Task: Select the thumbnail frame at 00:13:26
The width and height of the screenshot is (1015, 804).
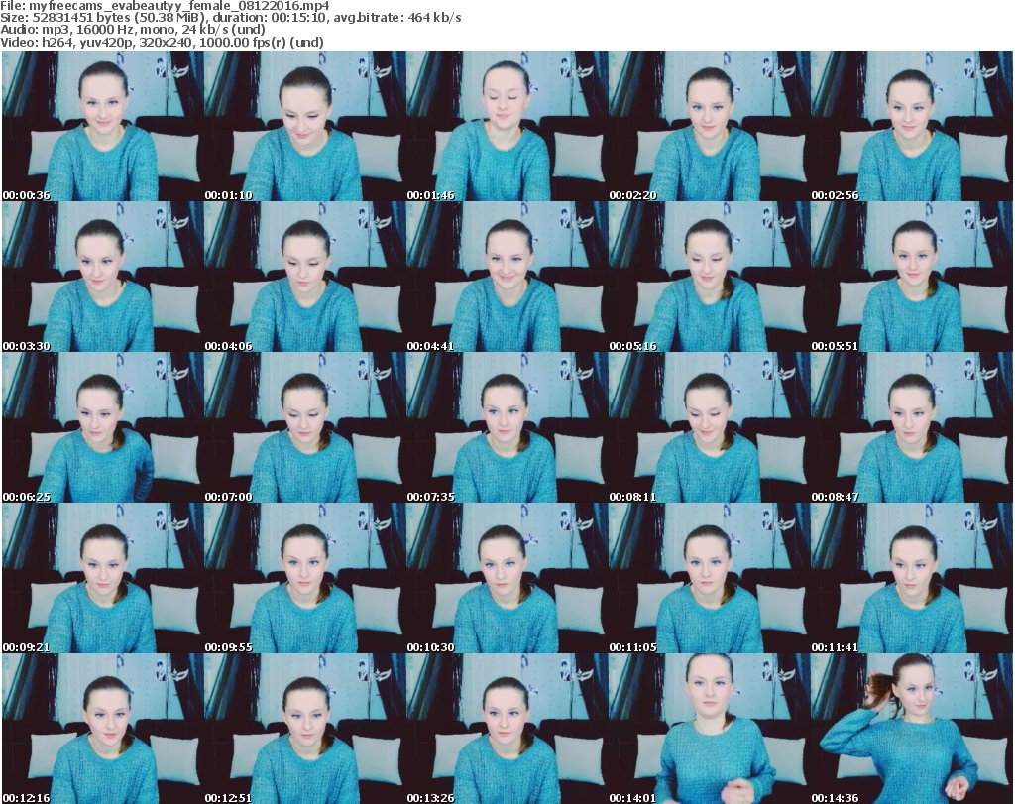Action: [507, 729]
